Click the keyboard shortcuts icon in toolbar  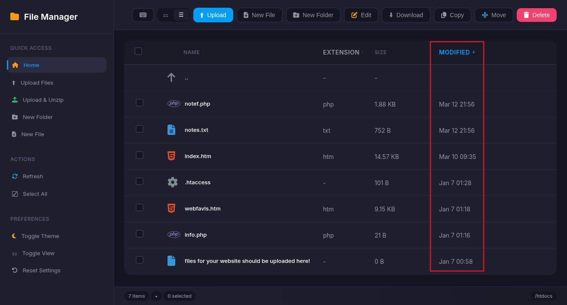pos(143,15)
